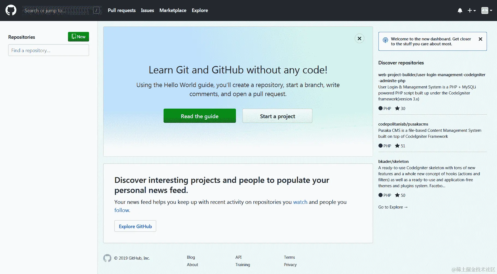Go to Marketplace in header
The width and height of the screenshot is (497, 274).
coord(173,10)
